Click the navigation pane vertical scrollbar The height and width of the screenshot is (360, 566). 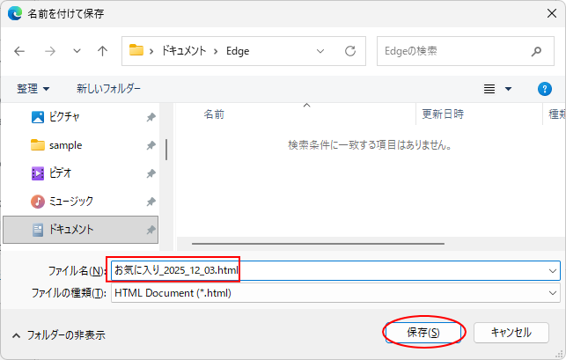click(x=166, y=150)
